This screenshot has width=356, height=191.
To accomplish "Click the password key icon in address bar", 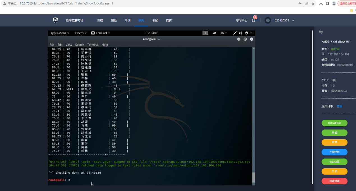I will click(x=300, y=3).
